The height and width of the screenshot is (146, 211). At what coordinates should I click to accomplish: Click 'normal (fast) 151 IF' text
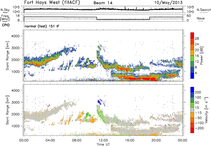(x=42, y=26)
